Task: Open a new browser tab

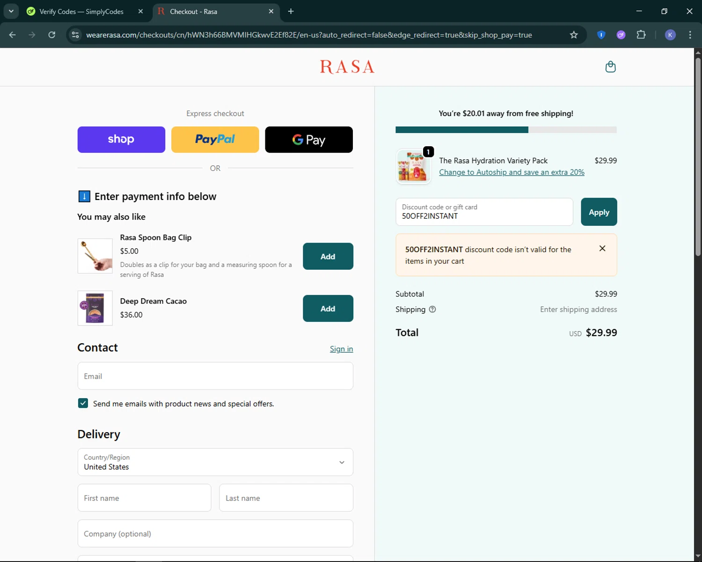Action: 291,11
